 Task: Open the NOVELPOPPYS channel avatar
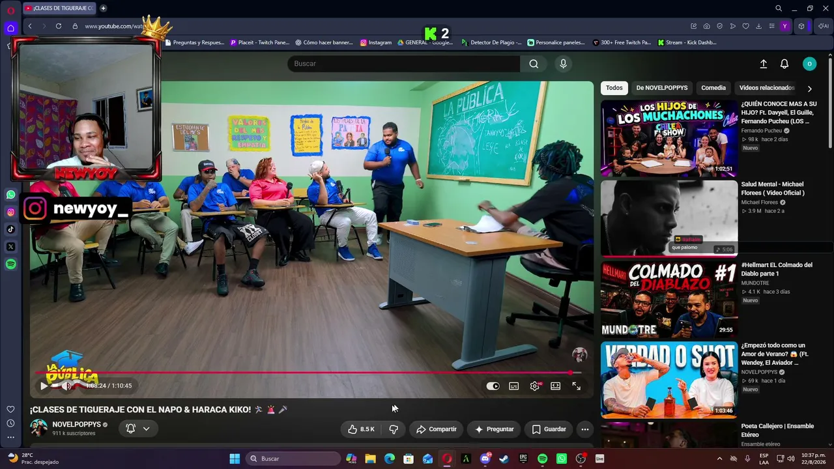coord(39,428)
